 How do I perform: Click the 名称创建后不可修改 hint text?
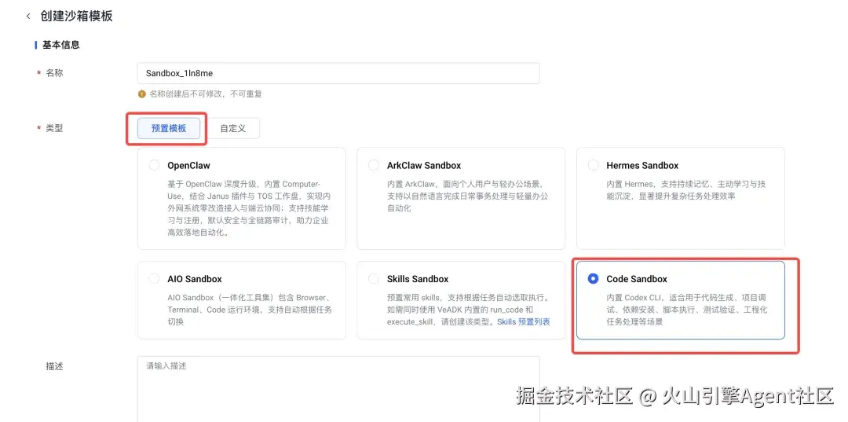(206, 94)
